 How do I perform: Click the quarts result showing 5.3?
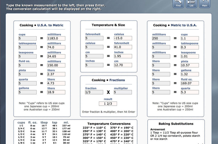click(190, 92)
